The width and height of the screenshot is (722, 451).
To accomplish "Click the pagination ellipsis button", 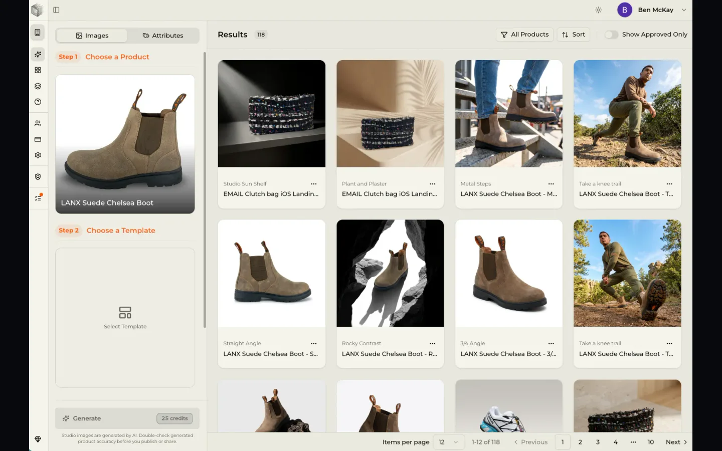I will pos(633,442).
